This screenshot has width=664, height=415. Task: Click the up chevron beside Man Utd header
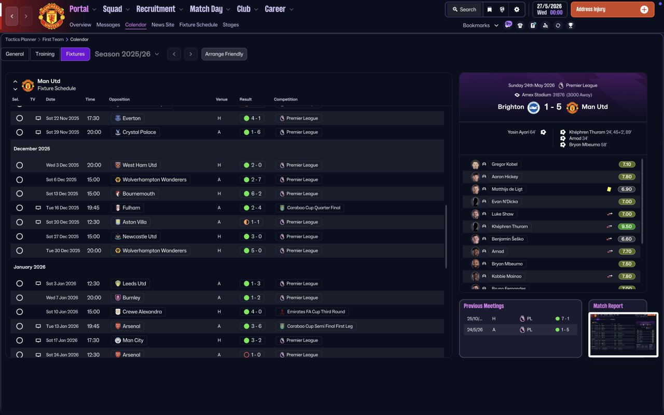click(x=15, y=81)
